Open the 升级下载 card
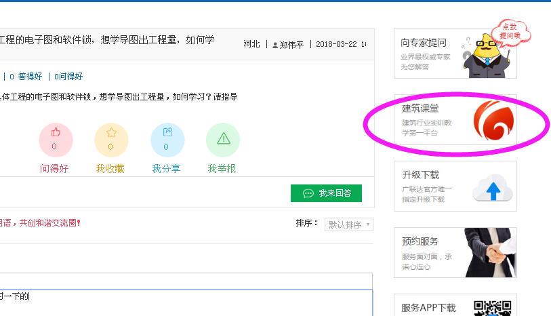This screenshot has height=316, width=551. (x=455, y=186)
